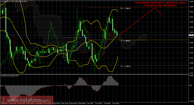The width and height of the screenshot is (194, 105).
Task: Select the S1 1.0373 support level label
Action: tap(125, 66)
